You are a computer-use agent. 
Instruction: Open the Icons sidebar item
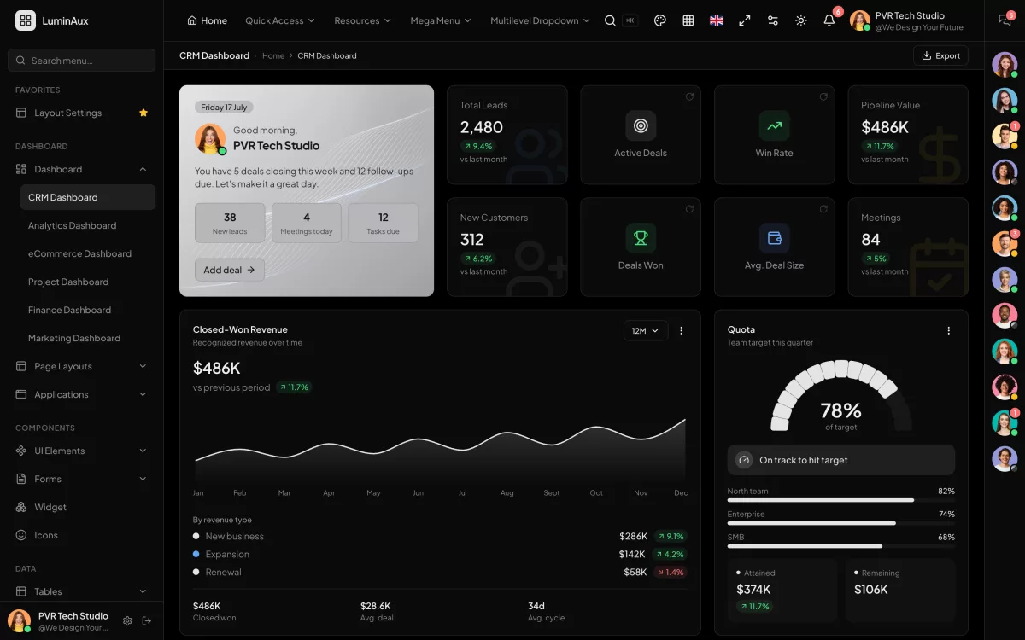(x=82, y=535)
